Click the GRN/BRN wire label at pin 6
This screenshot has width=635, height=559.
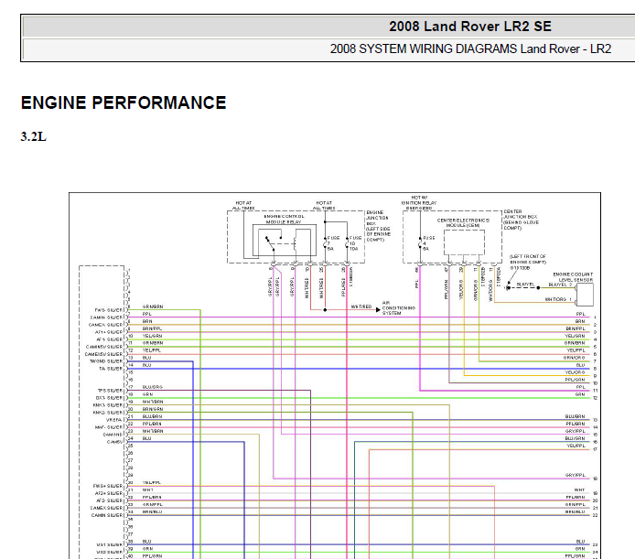153,306
